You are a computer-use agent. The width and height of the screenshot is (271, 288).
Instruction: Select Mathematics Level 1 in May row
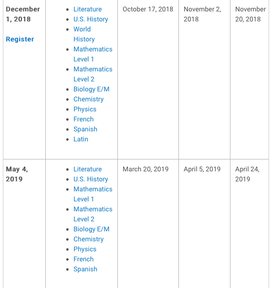[x=93, y=194]
